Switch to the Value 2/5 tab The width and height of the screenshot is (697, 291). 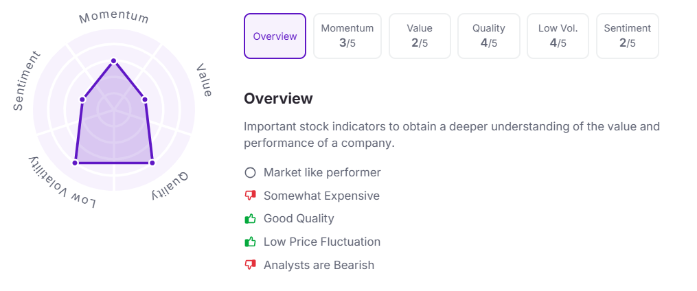click(420, 36)
